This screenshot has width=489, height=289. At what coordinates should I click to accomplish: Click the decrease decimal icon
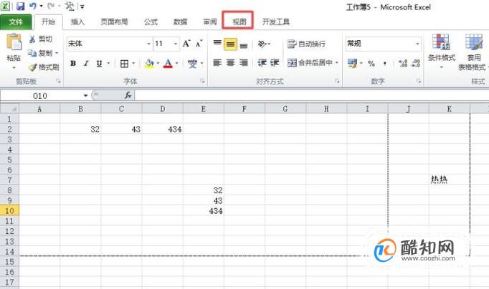pos(416,64)
